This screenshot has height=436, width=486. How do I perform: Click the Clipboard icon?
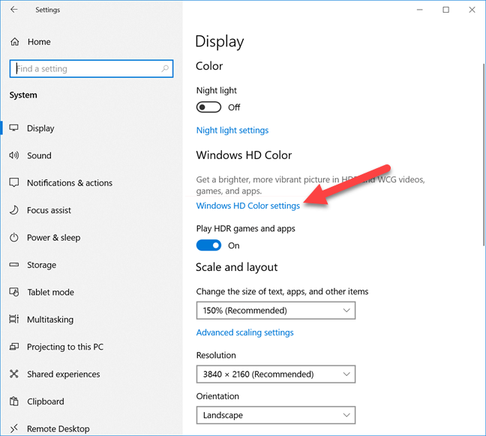pos(14,401)
